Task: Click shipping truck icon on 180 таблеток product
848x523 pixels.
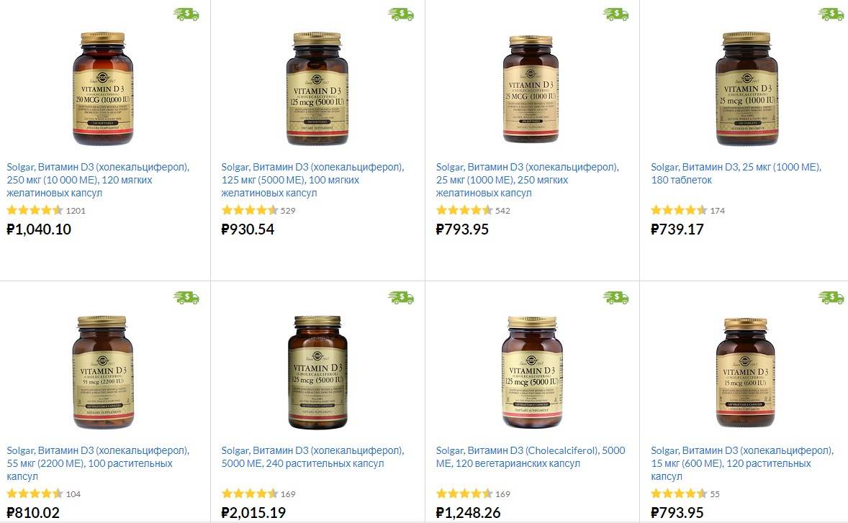Action: coord(831,14)
